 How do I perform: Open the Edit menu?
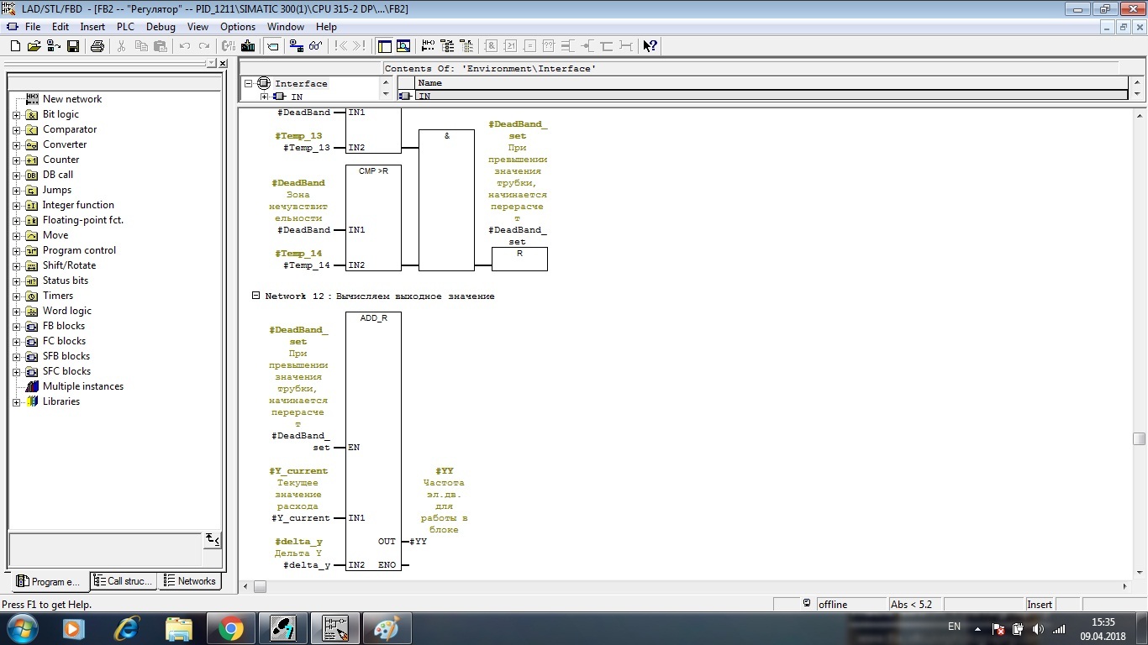61,27
